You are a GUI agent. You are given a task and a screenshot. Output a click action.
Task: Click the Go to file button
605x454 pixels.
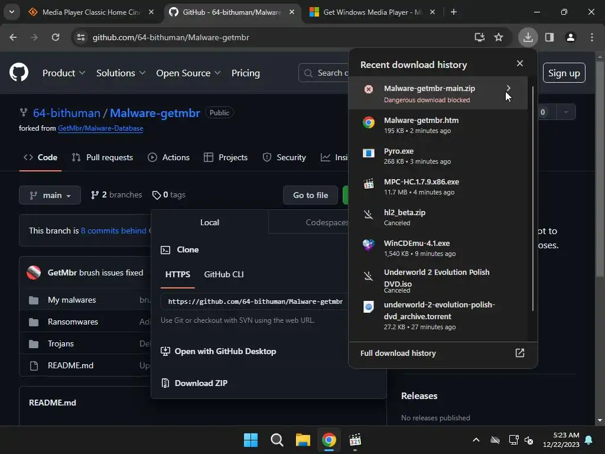[x=310, y=195]
